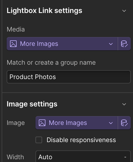Collapse the Lightbox Link settings section

coord(124,11)
